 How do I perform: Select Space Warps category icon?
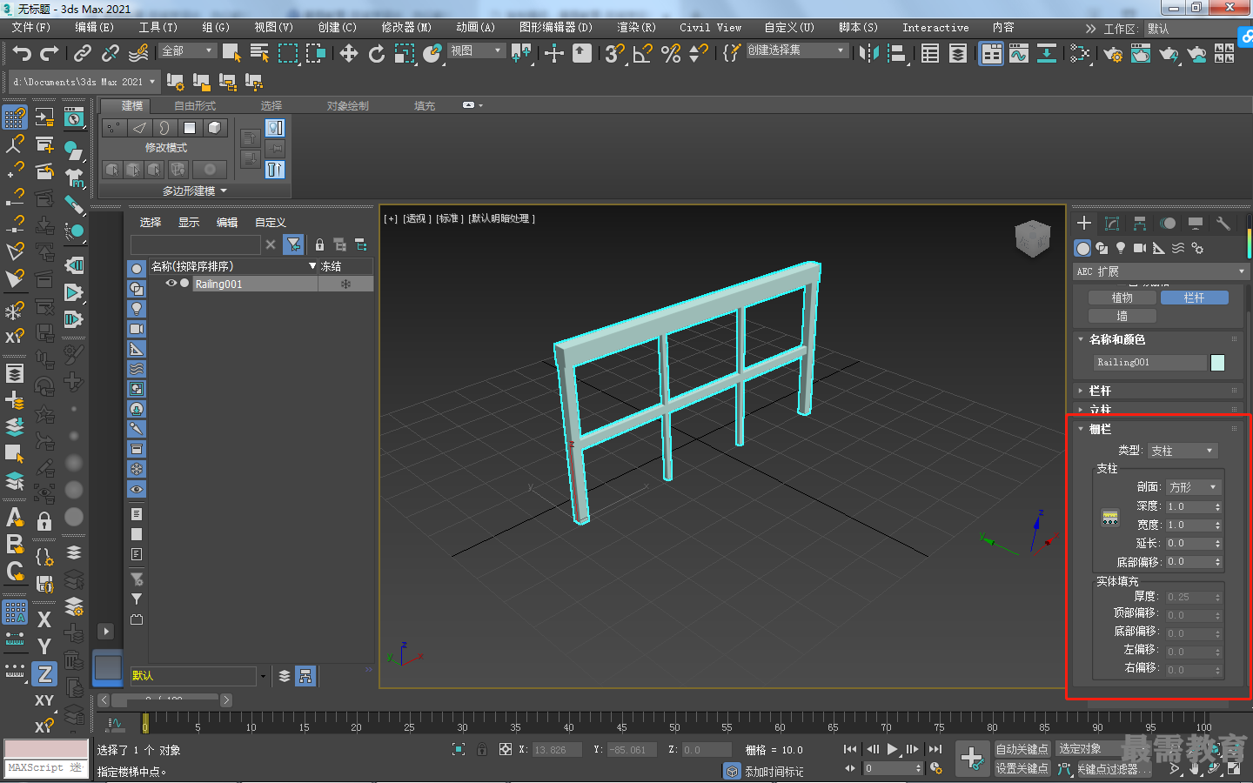coord(1178,248)
